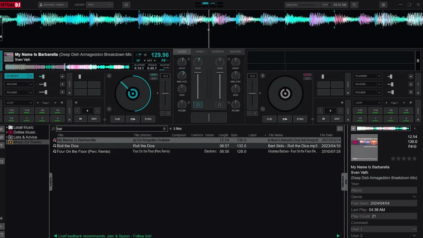The width and height of the screenshot is (423, 238).
Task: Click the left channel volume fader
Action: click(198, 85)
